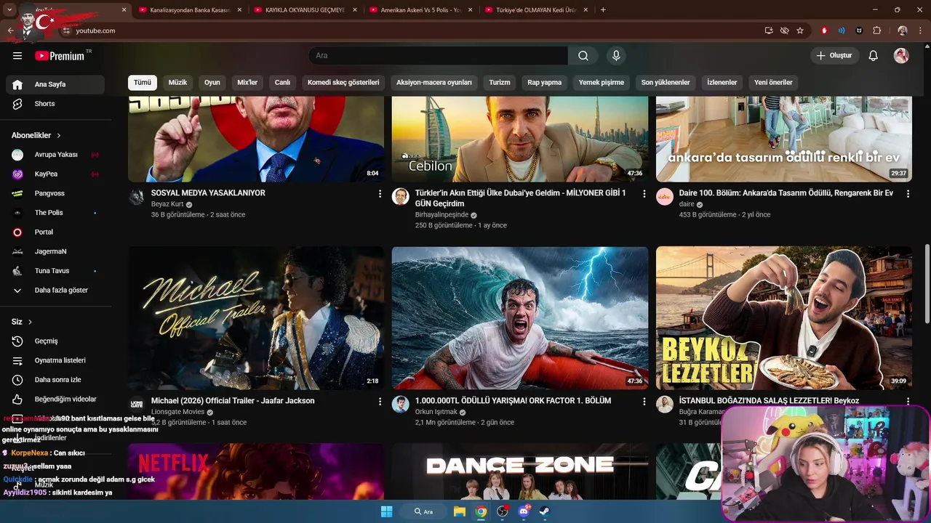The width and height of the screenshot is (931, 523).
Task: Open options menu for Dubai'ye Geldim video
Action: [x=644, y=194]
